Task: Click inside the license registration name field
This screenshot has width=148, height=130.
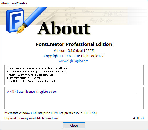Action: pos(72,101)
